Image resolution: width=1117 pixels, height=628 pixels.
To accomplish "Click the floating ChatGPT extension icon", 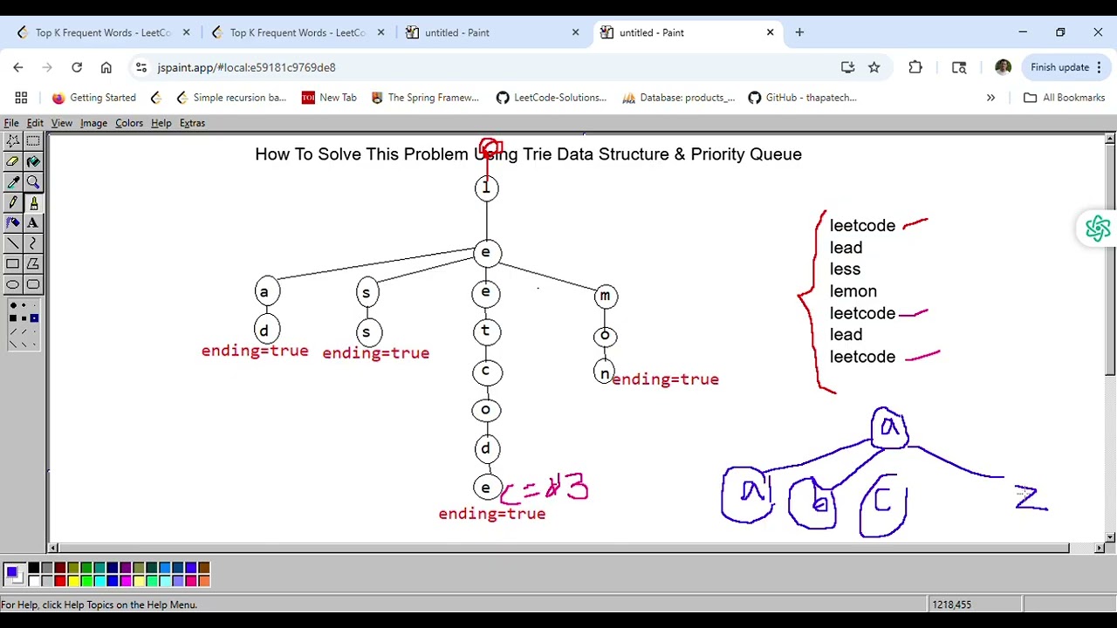I will [1097, 229].
